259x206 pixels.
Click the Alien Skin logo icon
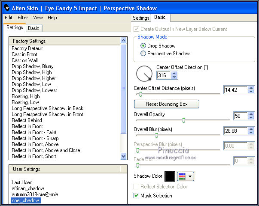[x=7, y=8]
